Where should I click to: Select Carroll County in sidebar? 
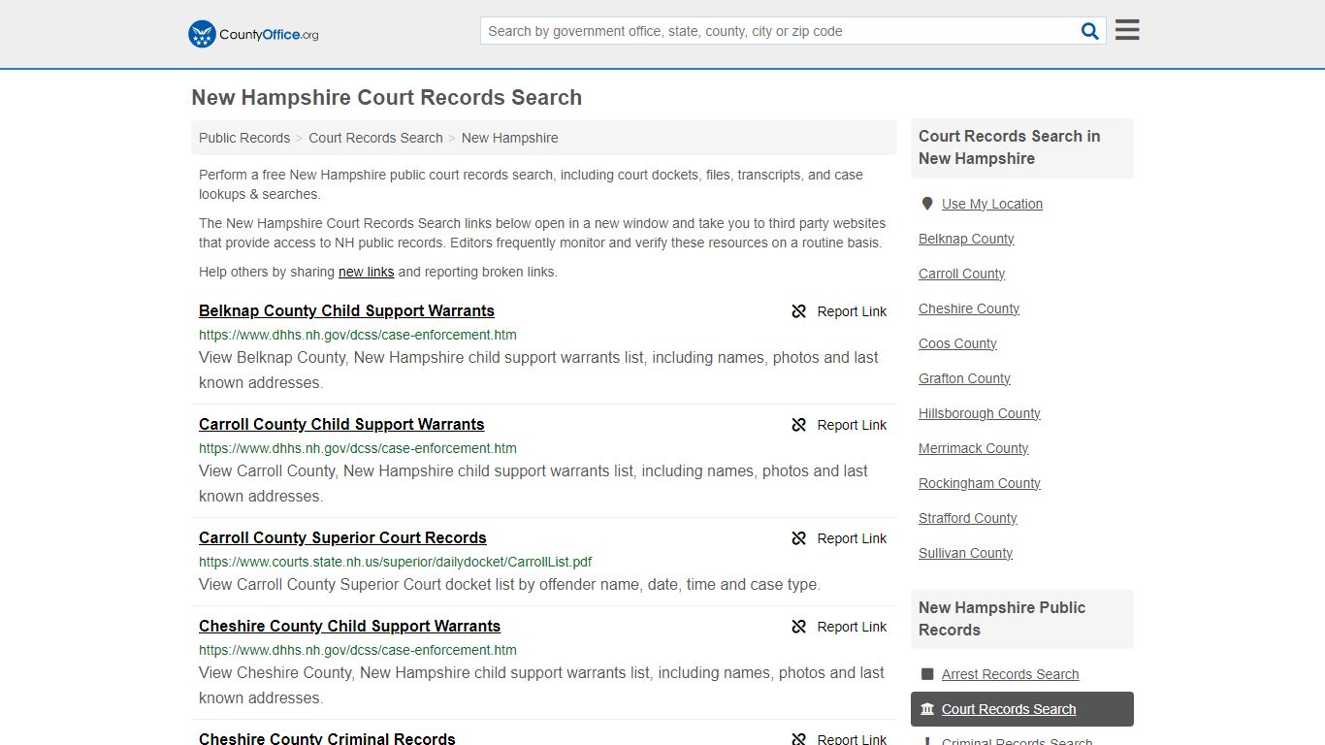coord(961,274)
